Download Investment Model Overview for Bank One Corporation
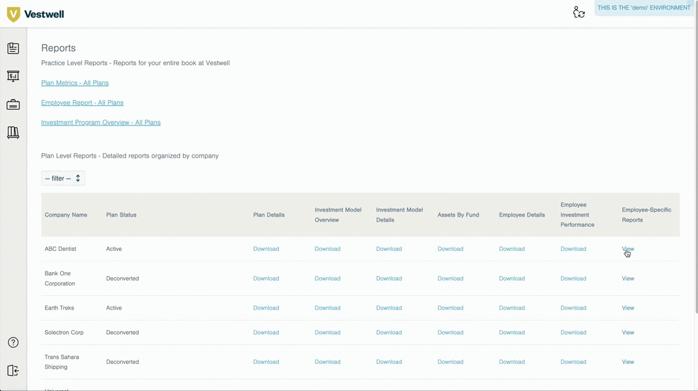 [x=328, y=279]
